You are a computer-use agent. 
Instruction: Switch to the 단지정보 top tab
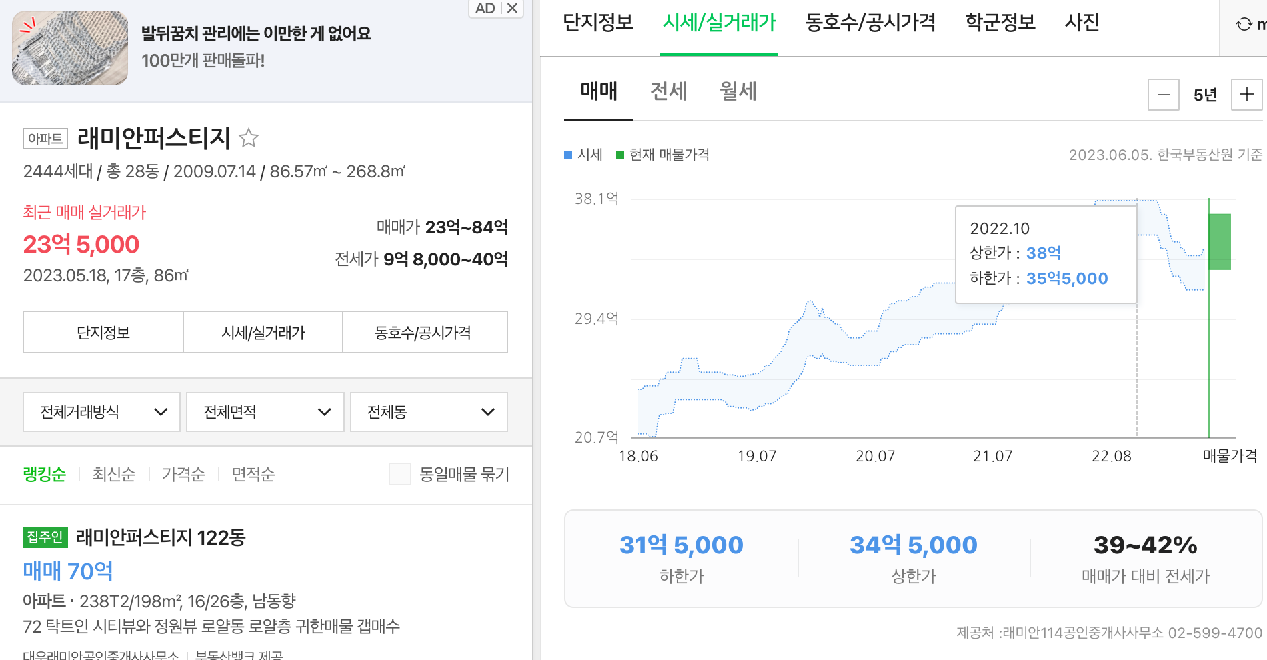[x=598, y=23]
